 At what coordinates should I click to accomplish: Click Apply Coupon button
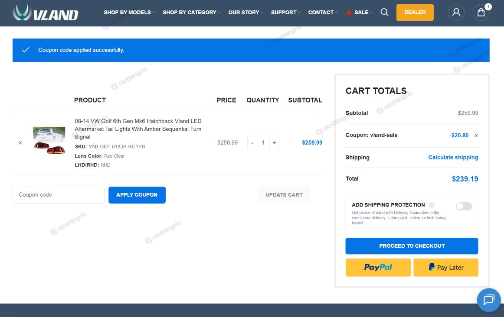(137, 195)
